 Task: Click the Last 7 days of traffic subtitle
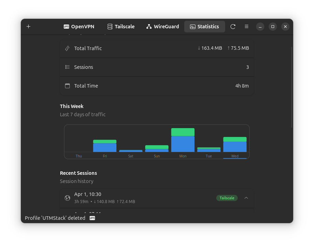click(x=82, y=114)
